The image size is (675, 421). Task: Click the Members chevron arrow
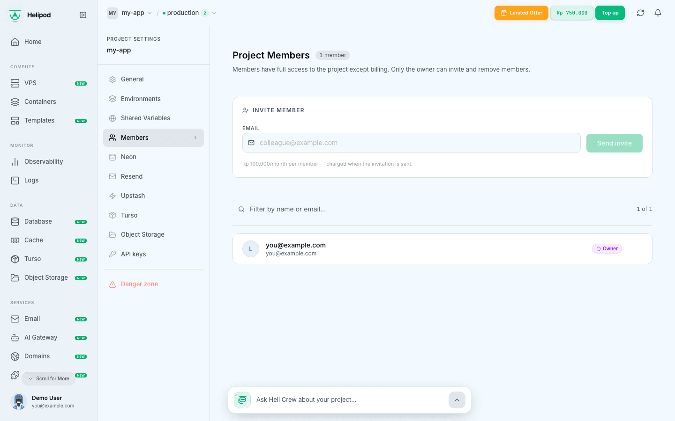point(195,138)
